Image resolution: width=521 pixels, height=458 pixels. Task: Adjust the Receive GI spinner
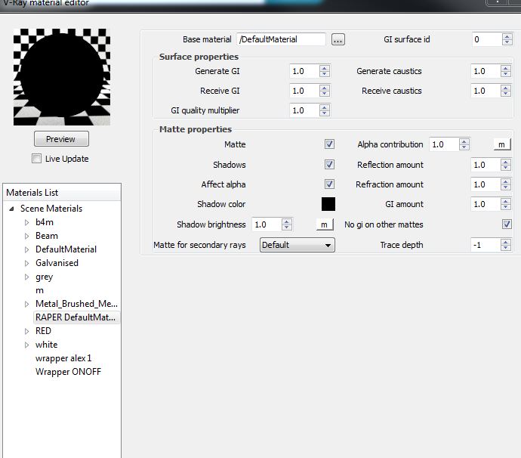click(x=325, y=91)
